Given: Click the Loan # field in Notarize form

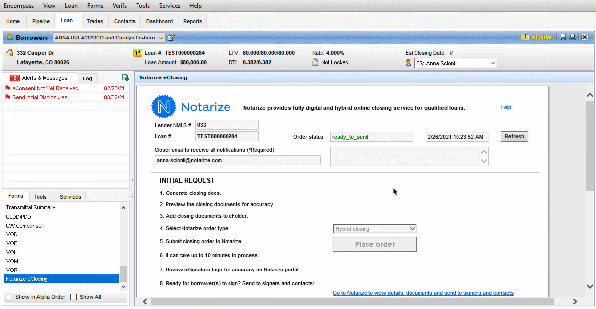Looking at the screenshot, I should (x=227, y=136).
